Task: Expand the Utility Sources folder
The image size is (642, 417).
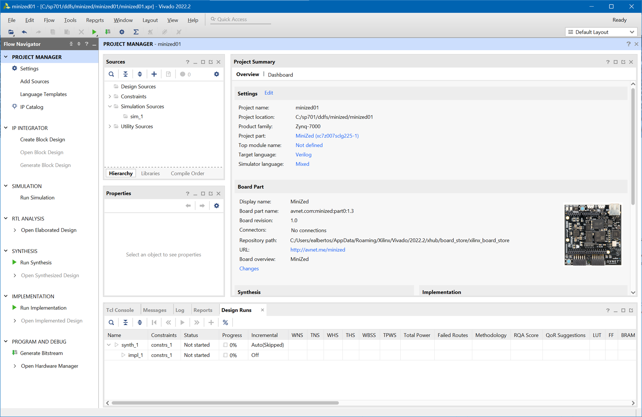Action: tap(110, 126)
